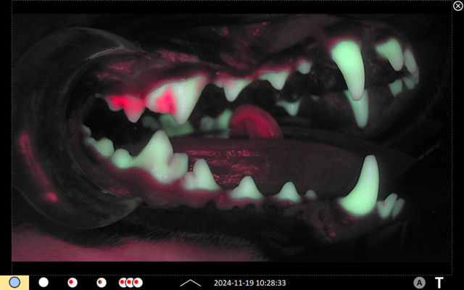Expand the panel with the up chevron
This screenshot has height=290, width=464.
(x=191, y=283)
